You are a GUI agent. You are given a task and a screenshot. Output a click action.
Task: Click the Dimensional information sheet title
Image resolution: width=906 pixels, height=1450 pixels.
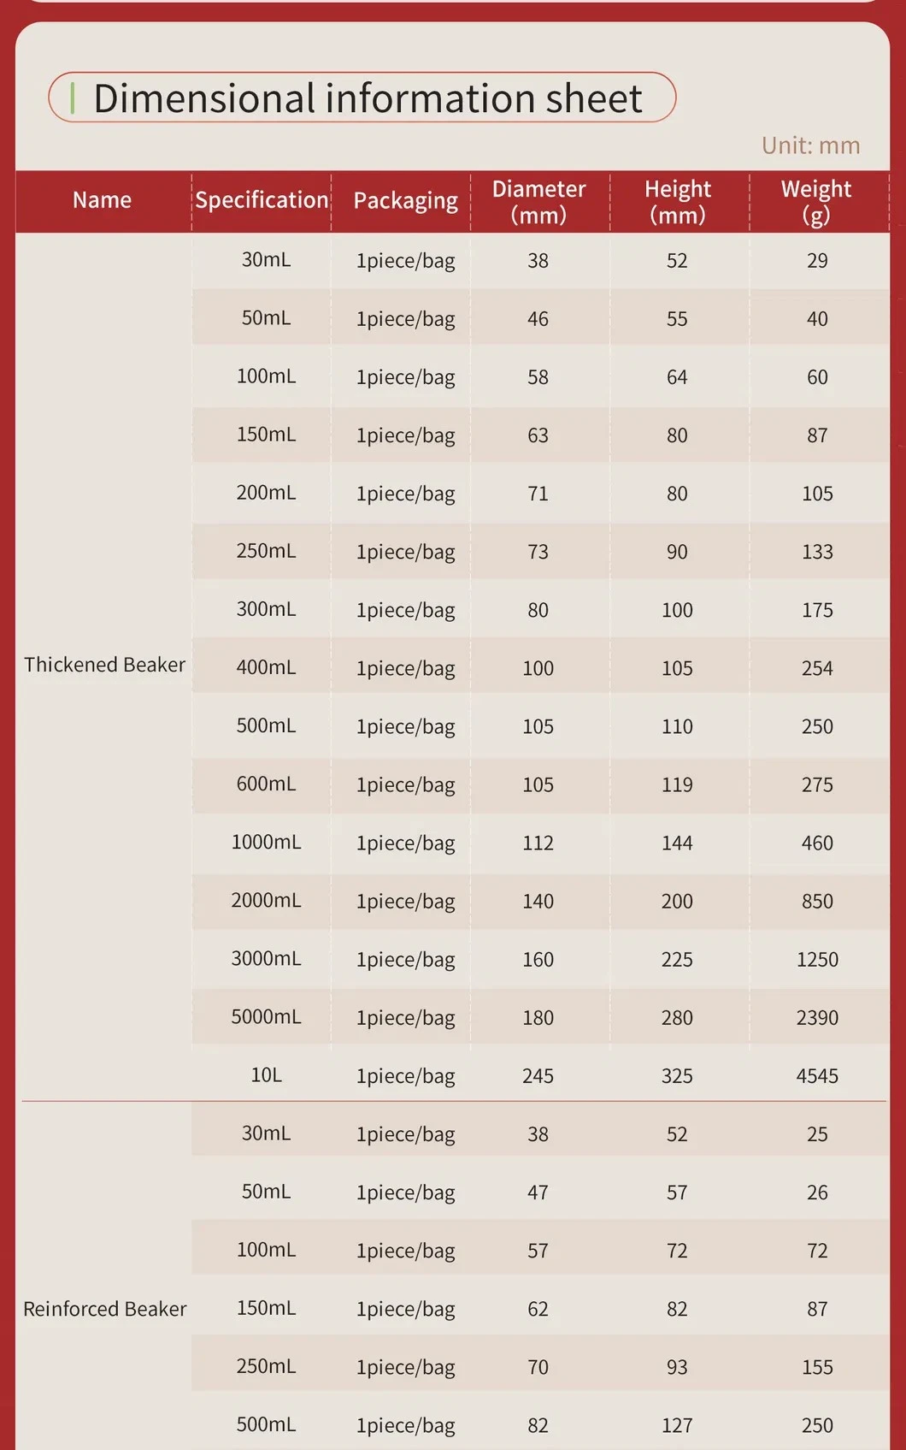pyautogui.click(x=368, y=98)
